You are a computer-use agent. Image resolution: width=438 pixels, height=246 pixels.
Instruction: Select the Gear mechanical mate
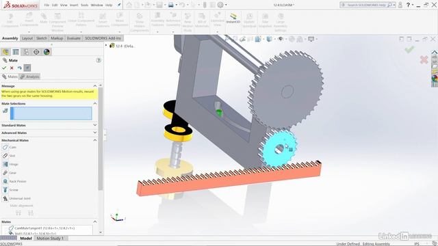coord(9,173)
